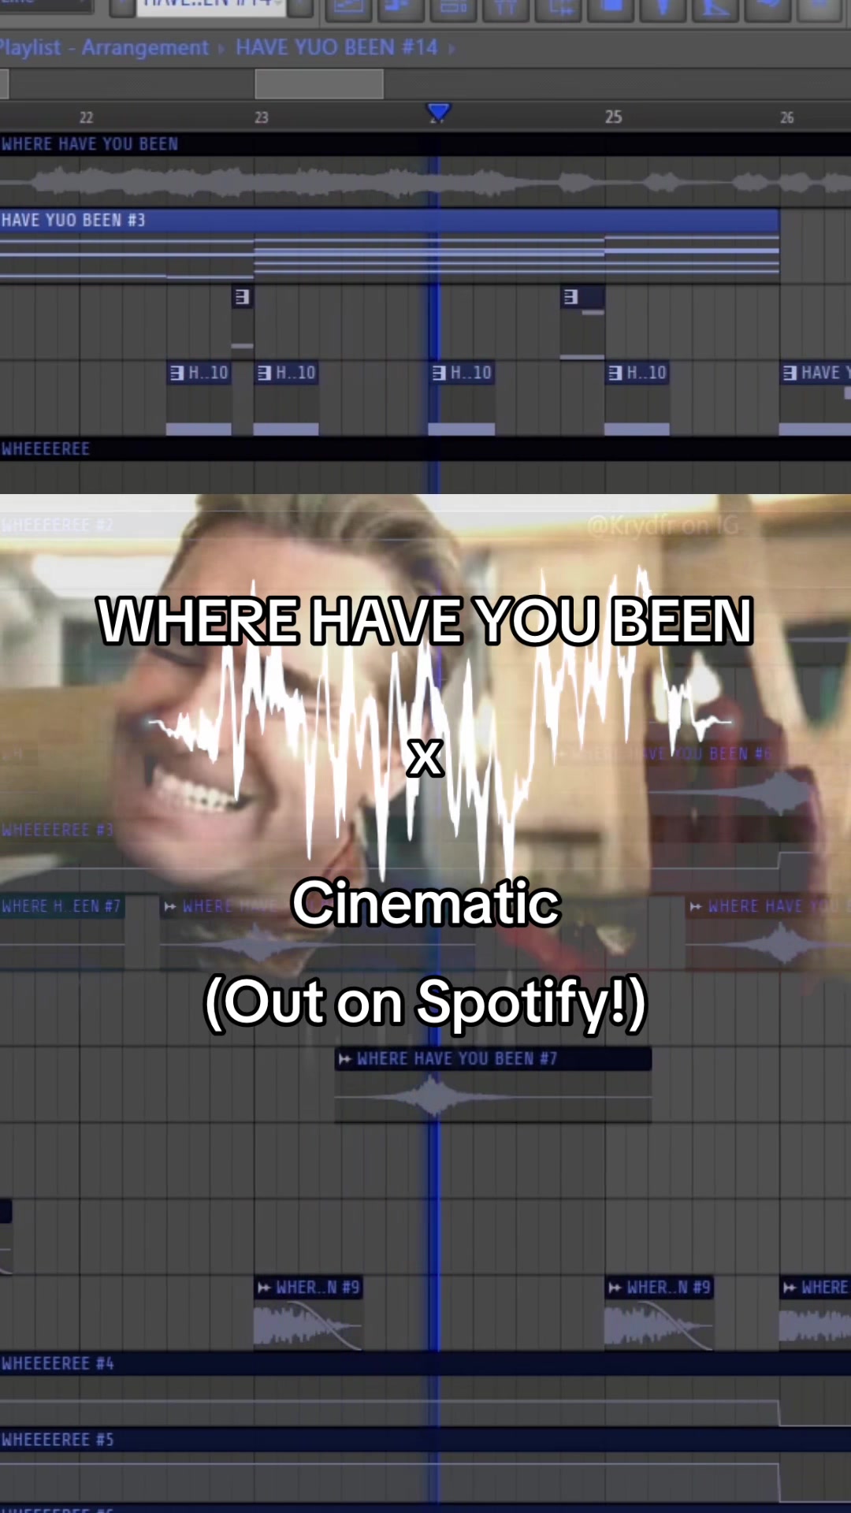Jump to bar 26 on the ruler
851x1513 pixels.
787,117
